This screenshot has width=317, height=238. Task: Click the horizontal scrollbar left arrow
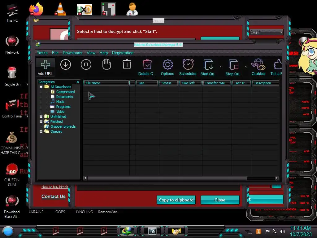[x=85, y=178]
